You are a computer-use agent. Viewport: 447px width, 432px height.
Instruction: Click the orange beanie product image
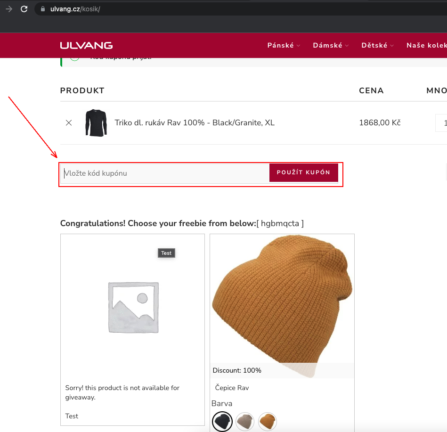point(282,306)
